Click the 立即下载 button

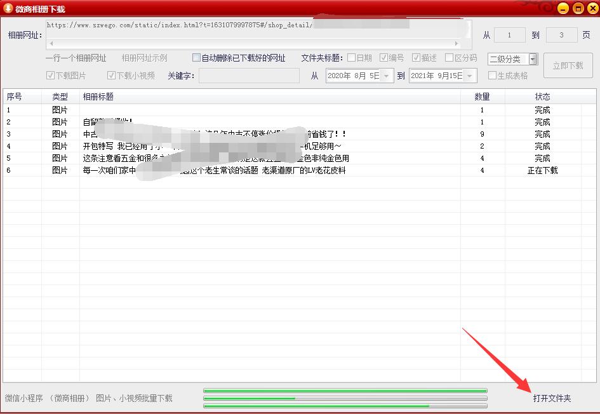568,65
